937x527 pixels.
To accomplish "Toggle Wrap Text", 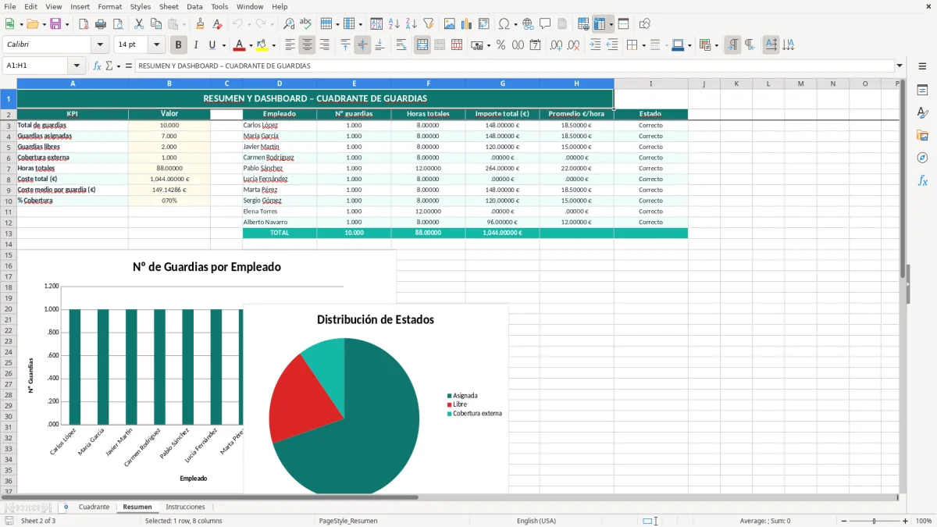I will [x=401, y=45].
